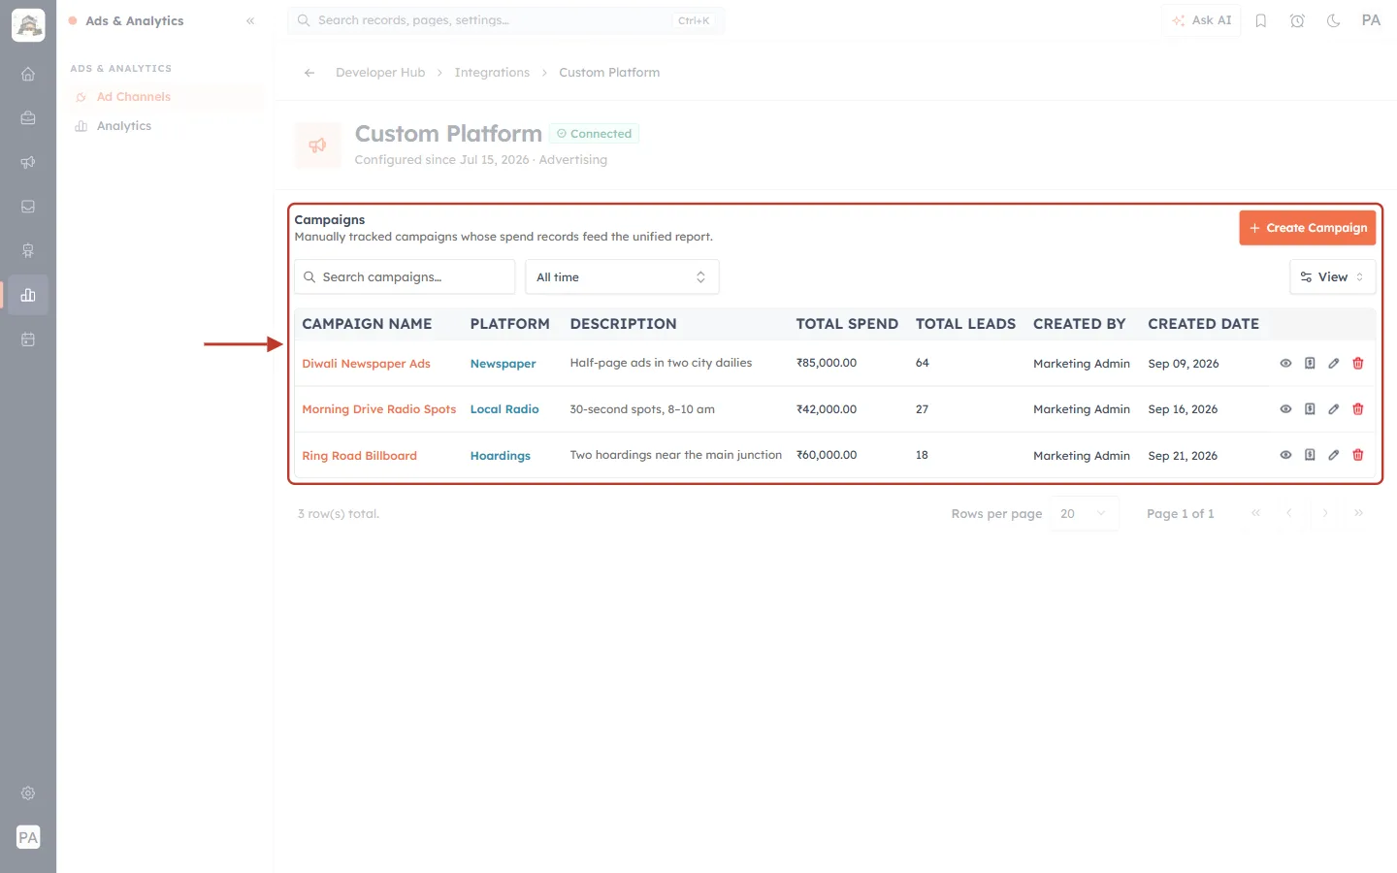Open the PA user avatar in top bar
Viewport: 1397px width, 873px height.
point(1371,20)
